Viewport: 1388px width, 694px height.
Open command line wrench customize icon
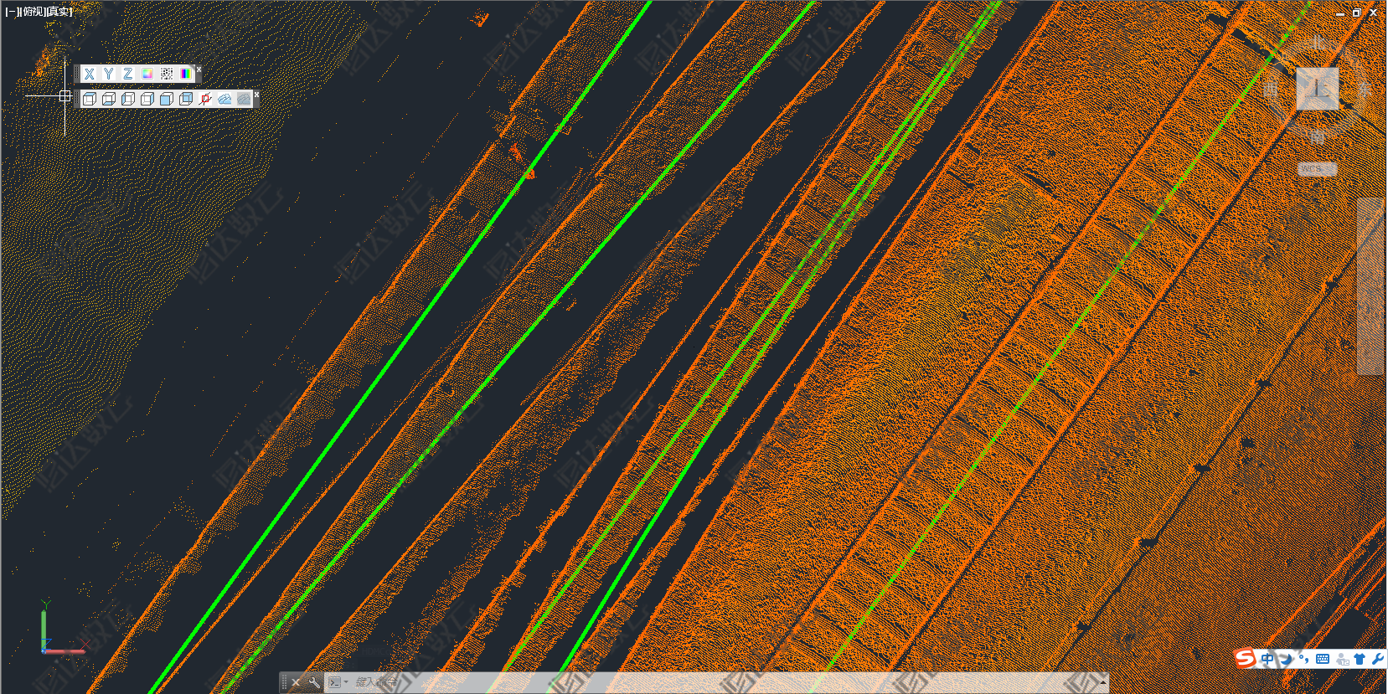[x=314, y=682]
